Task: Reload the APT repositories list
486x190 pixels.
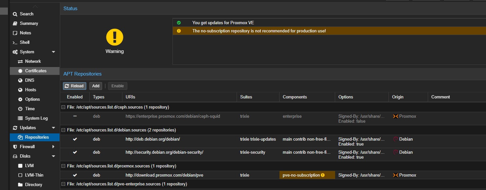Action: click(x=75, y=86)
